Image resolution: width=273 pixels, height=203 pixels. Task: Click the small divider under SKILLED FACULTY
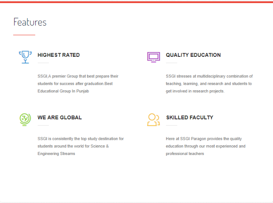pos(171,125)
